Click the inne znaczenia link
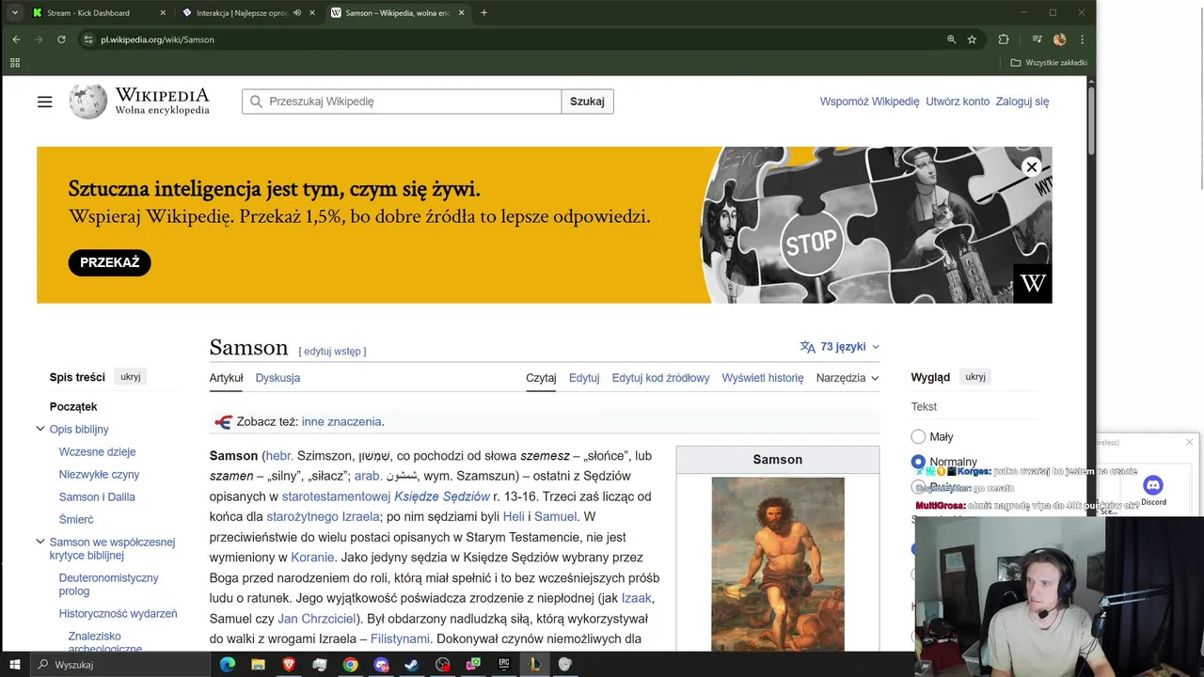The image size is (1204, 677). click(341, 422)
